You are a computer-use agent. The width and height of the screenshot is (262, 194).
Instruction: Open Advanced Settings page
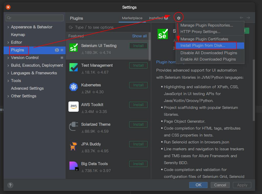coord(27,88)
